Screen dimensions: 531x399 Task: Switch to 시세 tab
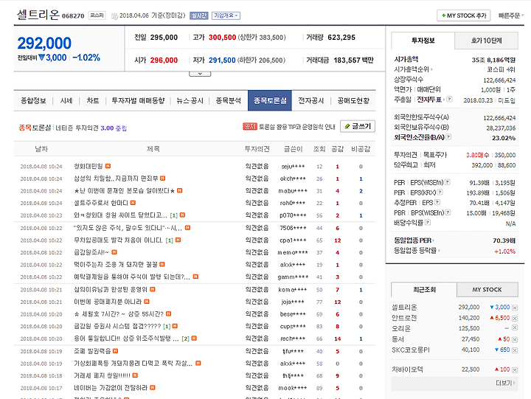coord(66,100)
